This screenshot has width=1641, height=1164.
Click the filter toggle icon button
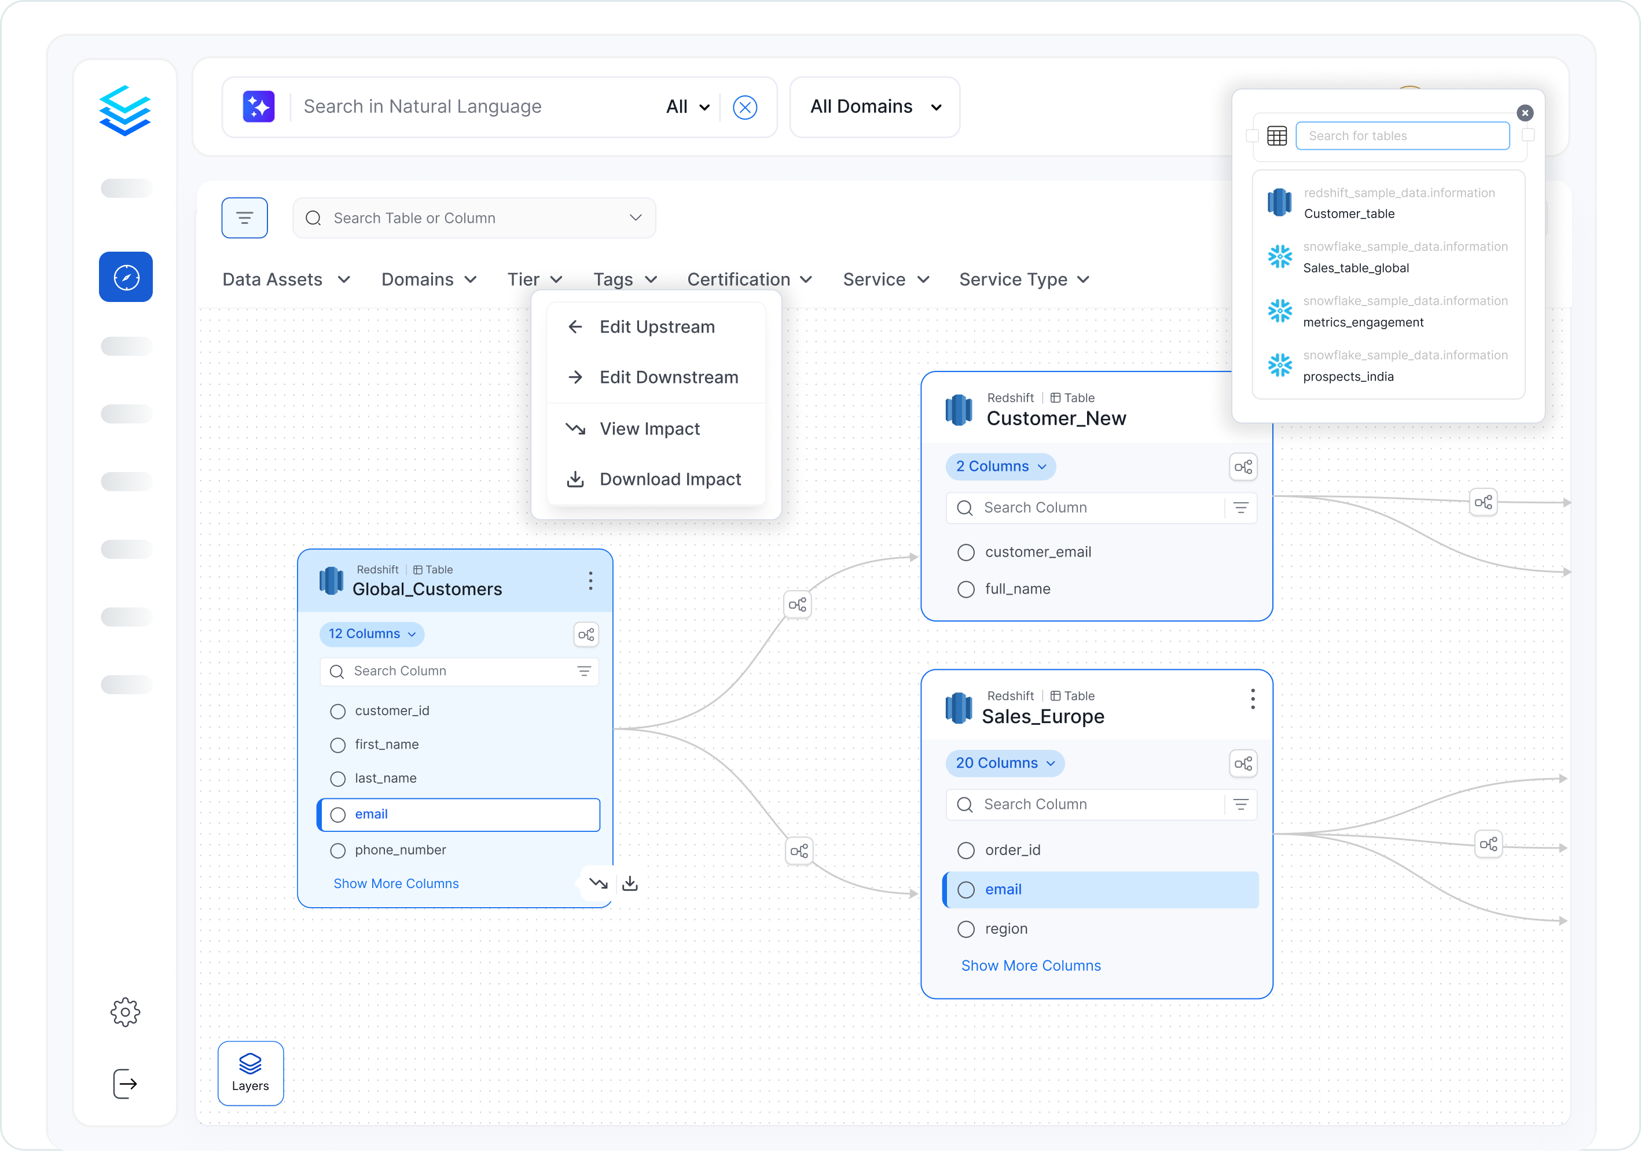click(245, 218)
